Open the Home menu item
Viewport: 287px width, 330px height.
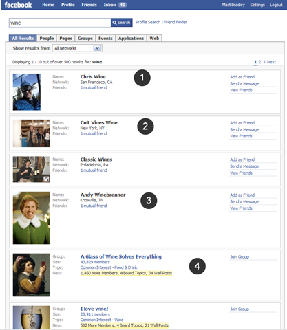pyautogui.click(x=48, y=5)
